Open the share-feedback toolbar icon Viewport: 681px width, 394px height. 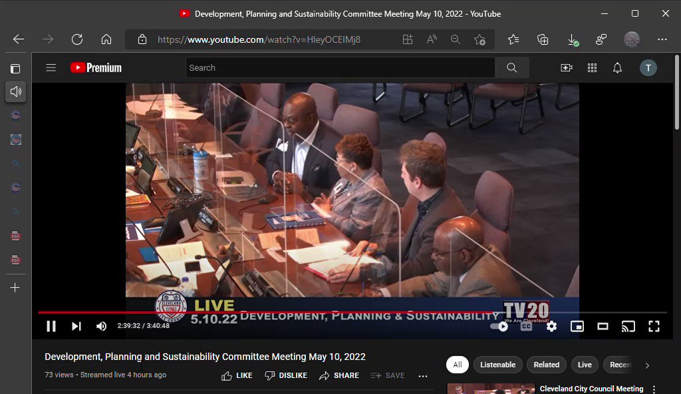pos(601,39)
